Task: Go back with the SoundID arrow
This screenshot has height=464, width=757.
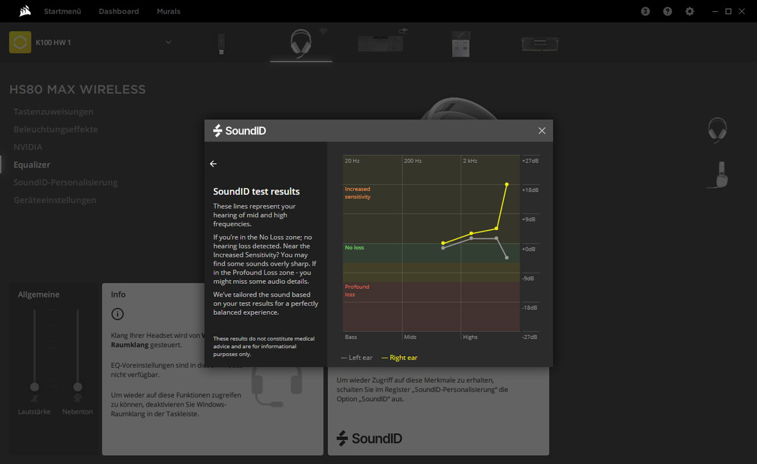Action: click(x=213, y=164)
